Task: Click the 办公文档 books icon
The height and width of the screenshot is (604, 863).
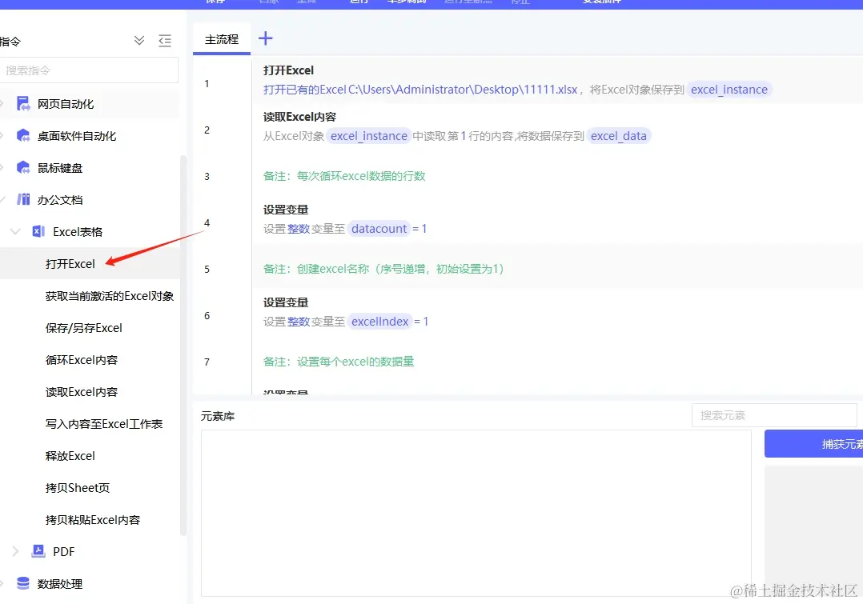Action: coord(23,199)
